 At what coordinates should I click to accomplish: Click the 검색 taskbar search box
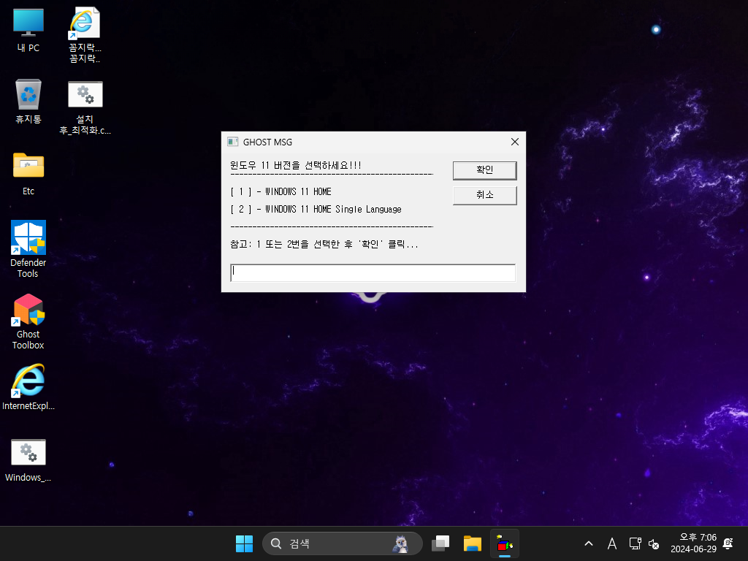click(x=342, y=543)
